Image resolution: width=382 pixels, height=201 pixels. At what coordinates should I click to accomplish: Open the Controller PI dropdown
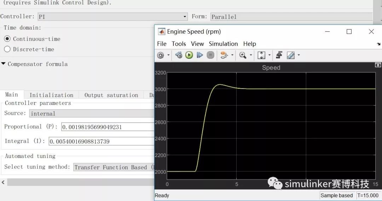[112, 17]
